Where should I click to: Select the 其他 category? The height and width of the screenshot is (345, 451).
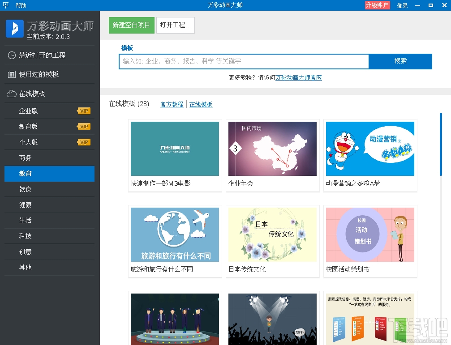[x=49, y=268]
